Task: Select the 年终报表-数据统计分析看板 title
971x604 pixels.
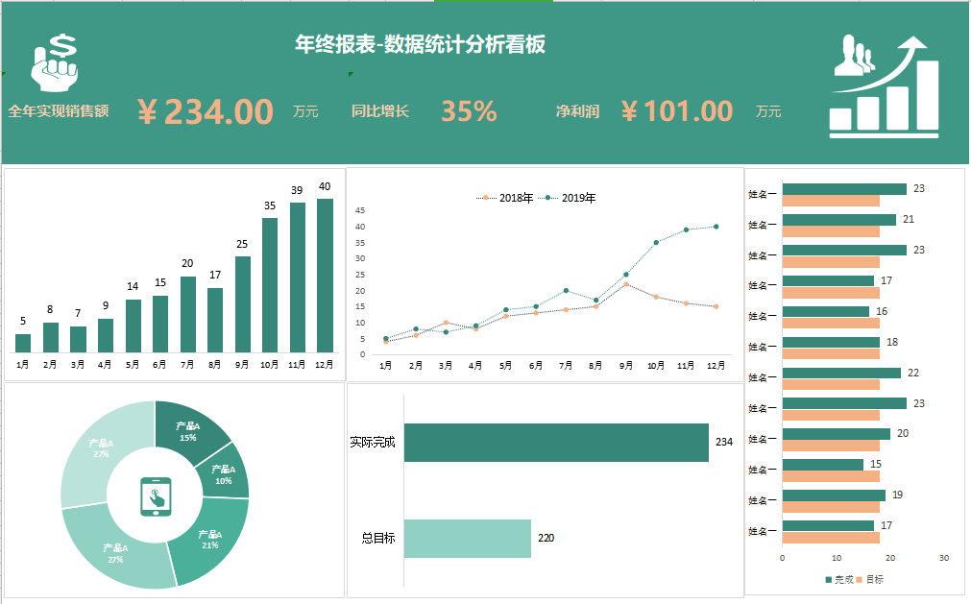Action: (x=421, y=44)
